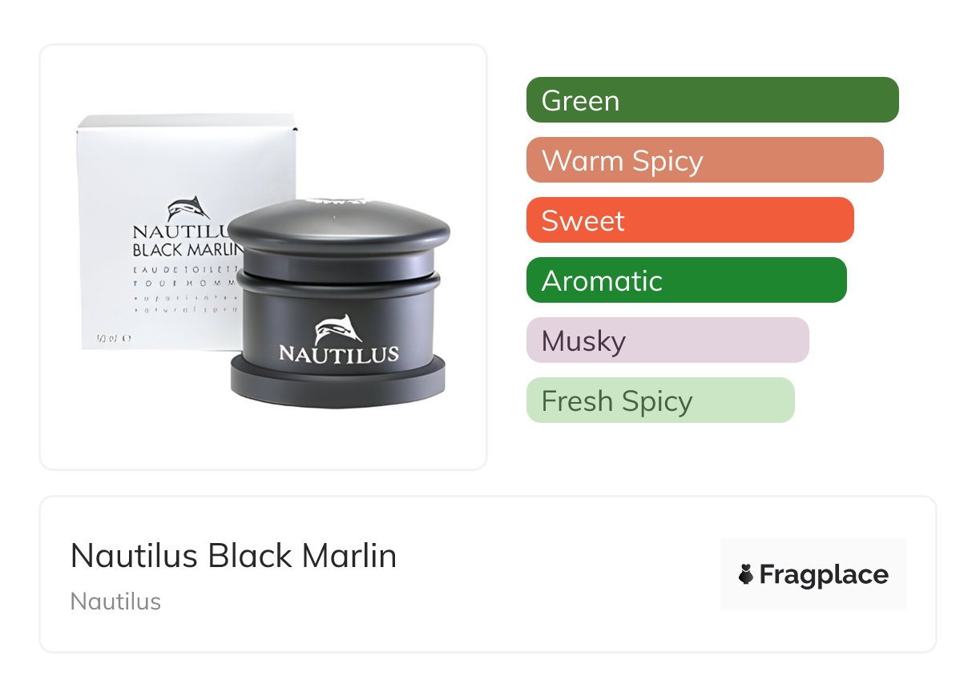Click the black Nautilus bottle image
Image resolution: width=976 pixels, height=692 pixels.
338,303
